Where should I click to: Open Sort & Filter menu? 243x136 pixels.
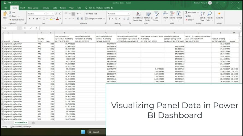click(x=202, y=16)
